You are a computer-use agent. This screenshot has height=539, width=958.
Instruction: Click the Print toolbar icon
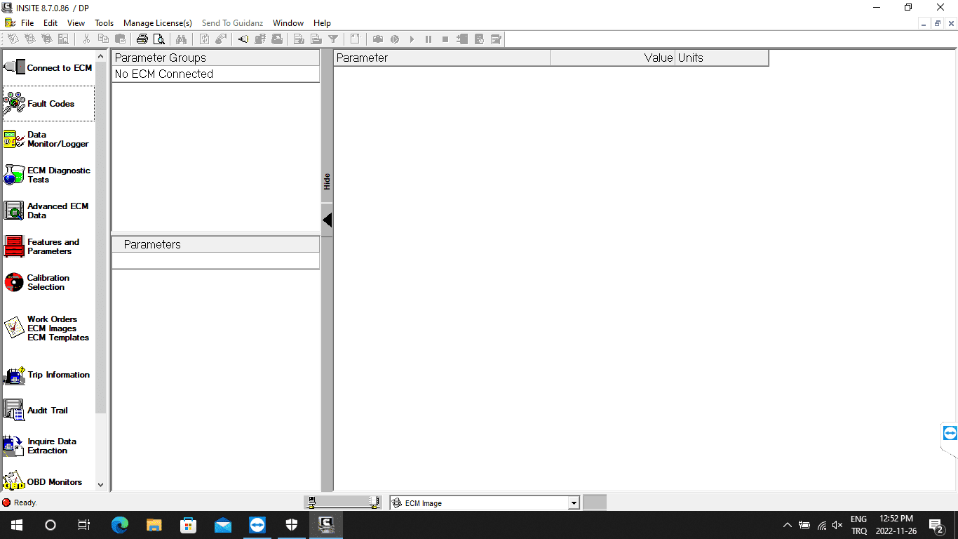click(142, 39)
